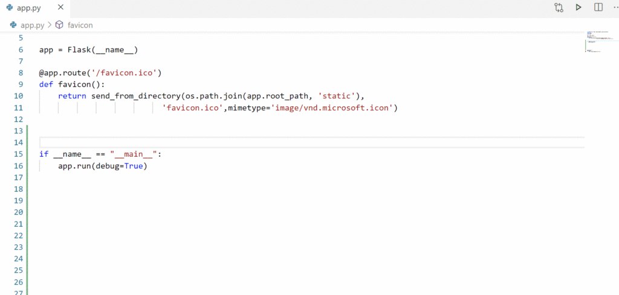Click the cube symbol icon before favicon

59,25
